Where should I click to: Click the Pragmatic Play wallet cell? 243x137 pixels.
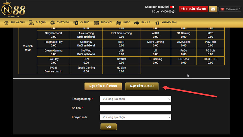53,44
